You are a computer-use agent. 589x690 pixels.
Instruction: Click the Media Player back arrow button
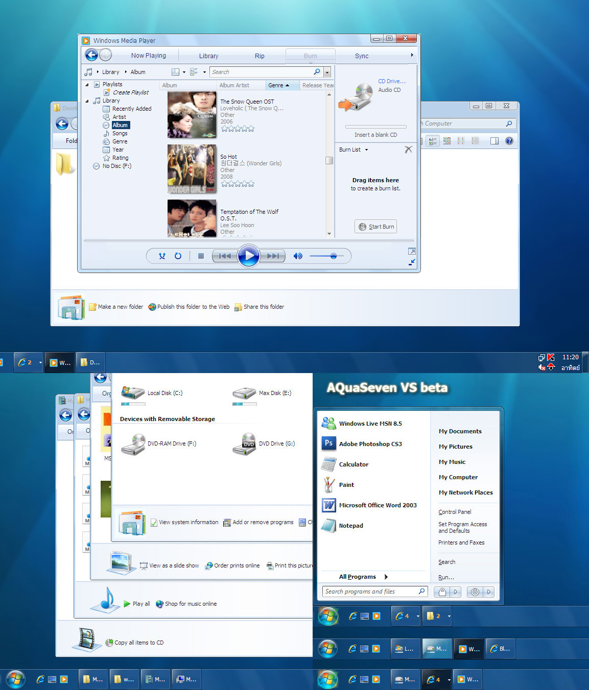pos(91,55)
